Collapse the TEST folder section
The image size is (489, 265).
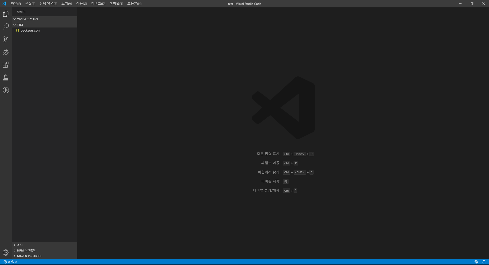click(45, 25)
